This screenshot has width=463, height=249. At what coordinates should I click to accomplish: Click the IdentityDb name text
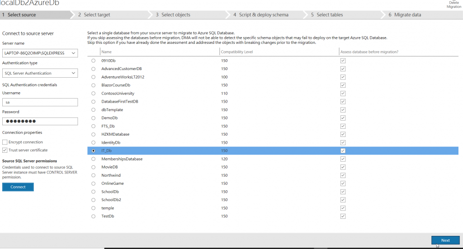click(111, 142)
